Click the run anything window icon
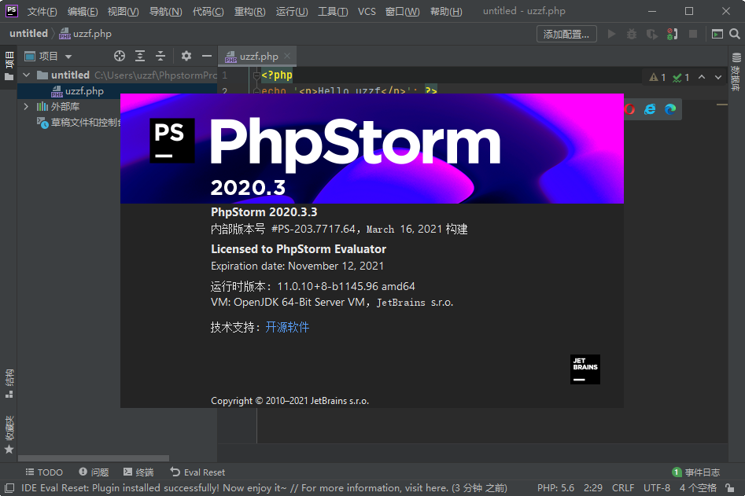Viewport: 745px width, 496px height. click(717, 34)
